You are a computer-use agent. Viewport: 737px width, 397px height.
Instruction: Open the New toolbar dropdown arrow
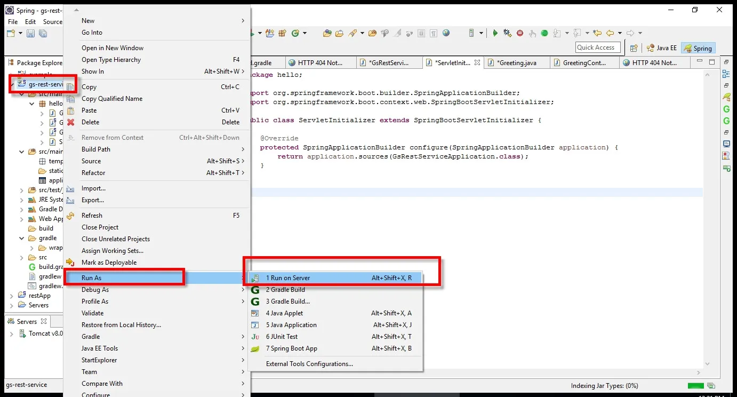(20, 34)
